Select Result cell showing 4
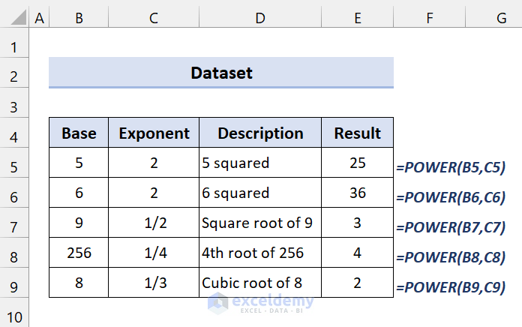The height and width of the screenshot is (327, 522). tap(358, 253)
